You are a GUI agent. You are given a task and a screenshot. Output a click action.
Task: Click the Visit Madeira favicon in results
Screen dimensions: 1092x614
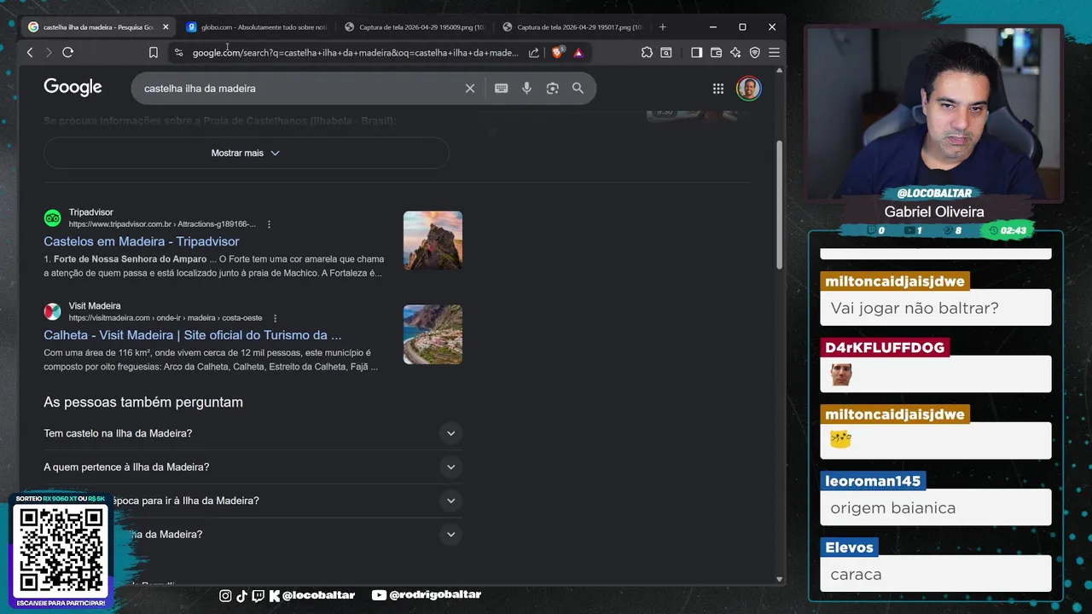point(53,311)
